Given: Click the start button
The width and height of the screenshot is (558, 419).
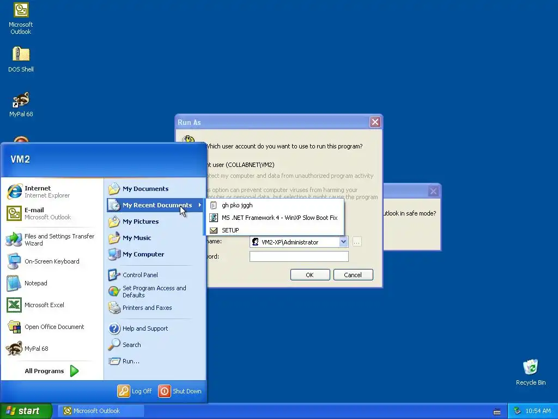Looking at the screenshot, I should 26,411.
